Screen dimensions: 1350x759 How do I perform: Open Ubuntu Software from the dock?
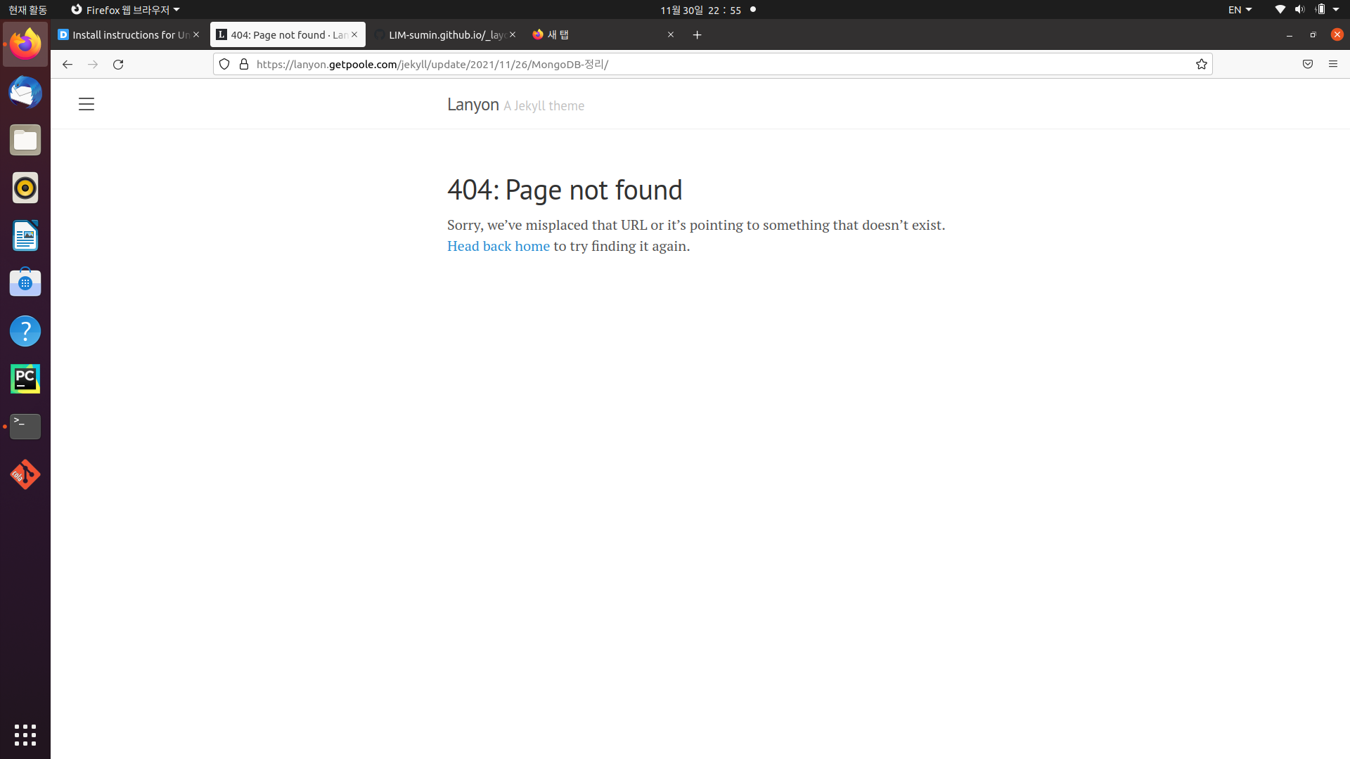click(x=25, y=283)
